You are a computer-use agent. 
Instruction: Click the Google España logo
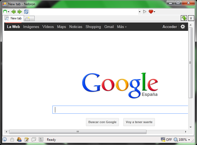120,85
